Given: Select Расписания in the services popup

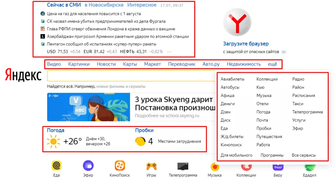Looking at the screenshot, I should [x=304, y=95].
